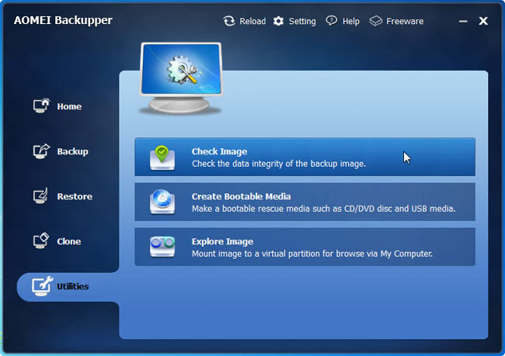The image size is (505, 356).
Task: Go to the Restore tab label
Action: coord(75,196)
